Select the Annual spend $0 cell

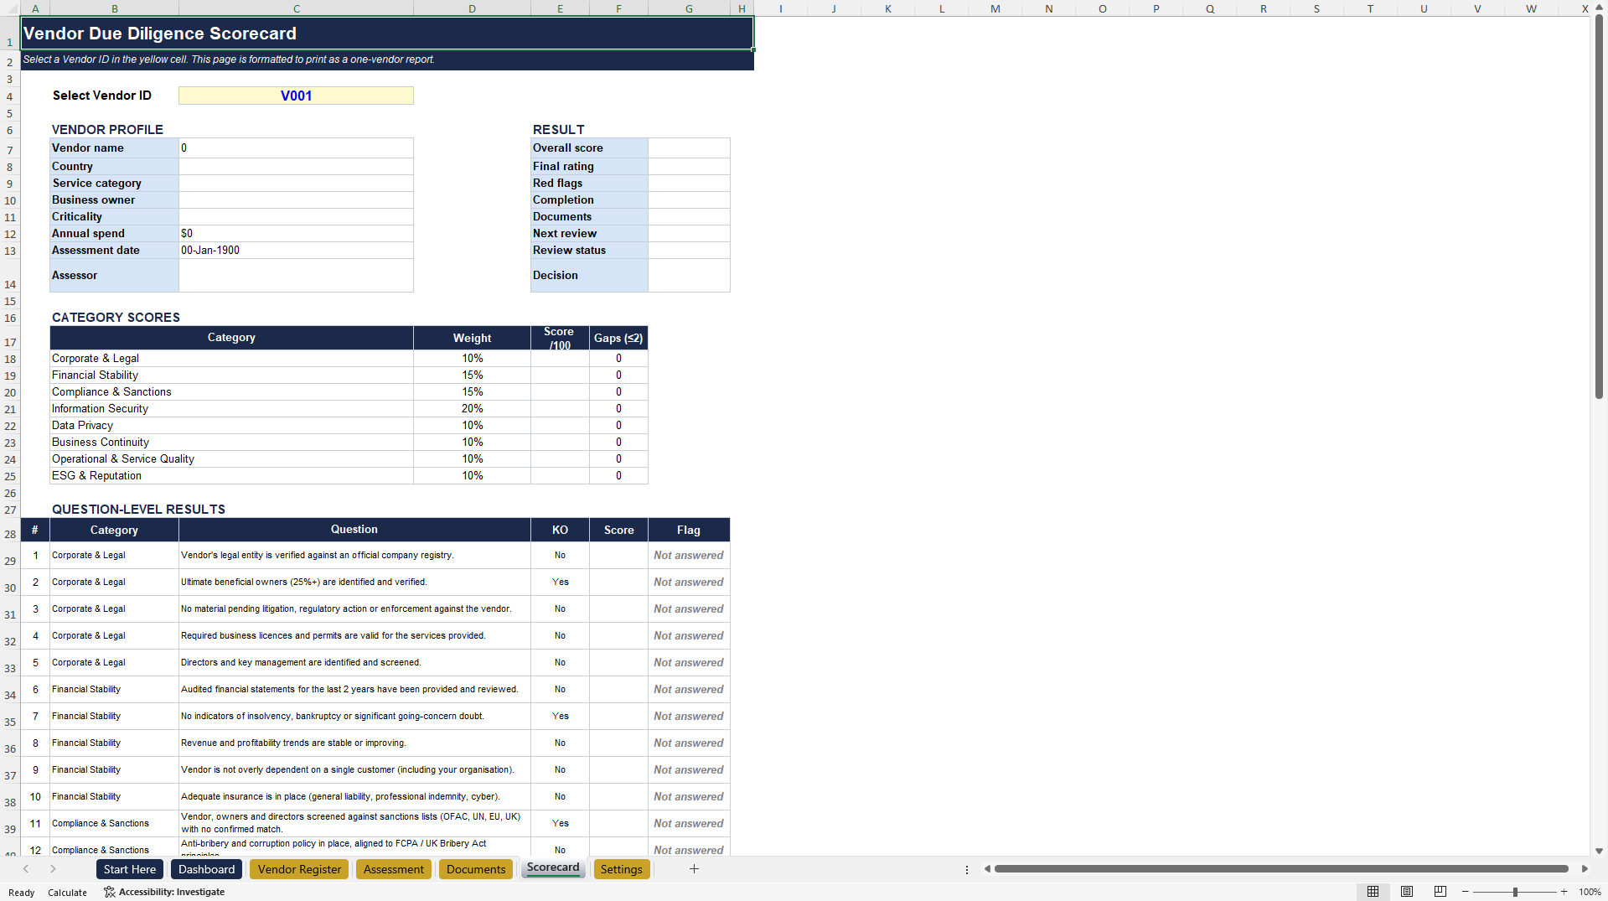tap(296, 233)
